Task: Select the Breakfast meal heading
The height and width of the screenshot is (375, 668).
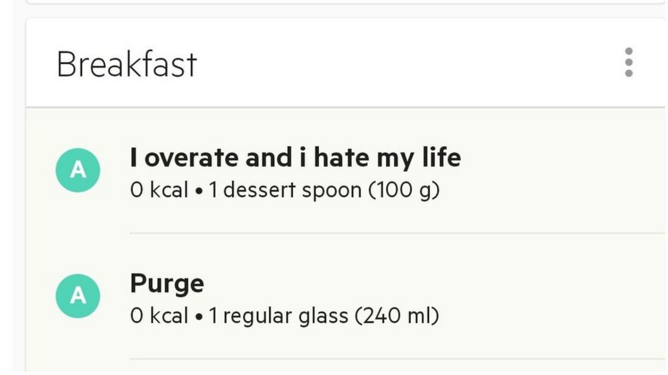Action: tap(127, 64)
